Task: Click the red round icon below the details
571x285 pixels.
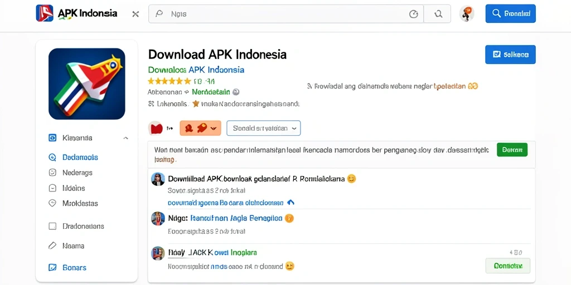Action: [156, 128]
